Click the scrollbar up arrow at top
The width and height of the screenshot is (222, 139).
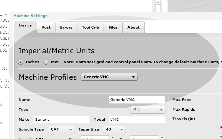pyautogui.click(x=158, y=2)
